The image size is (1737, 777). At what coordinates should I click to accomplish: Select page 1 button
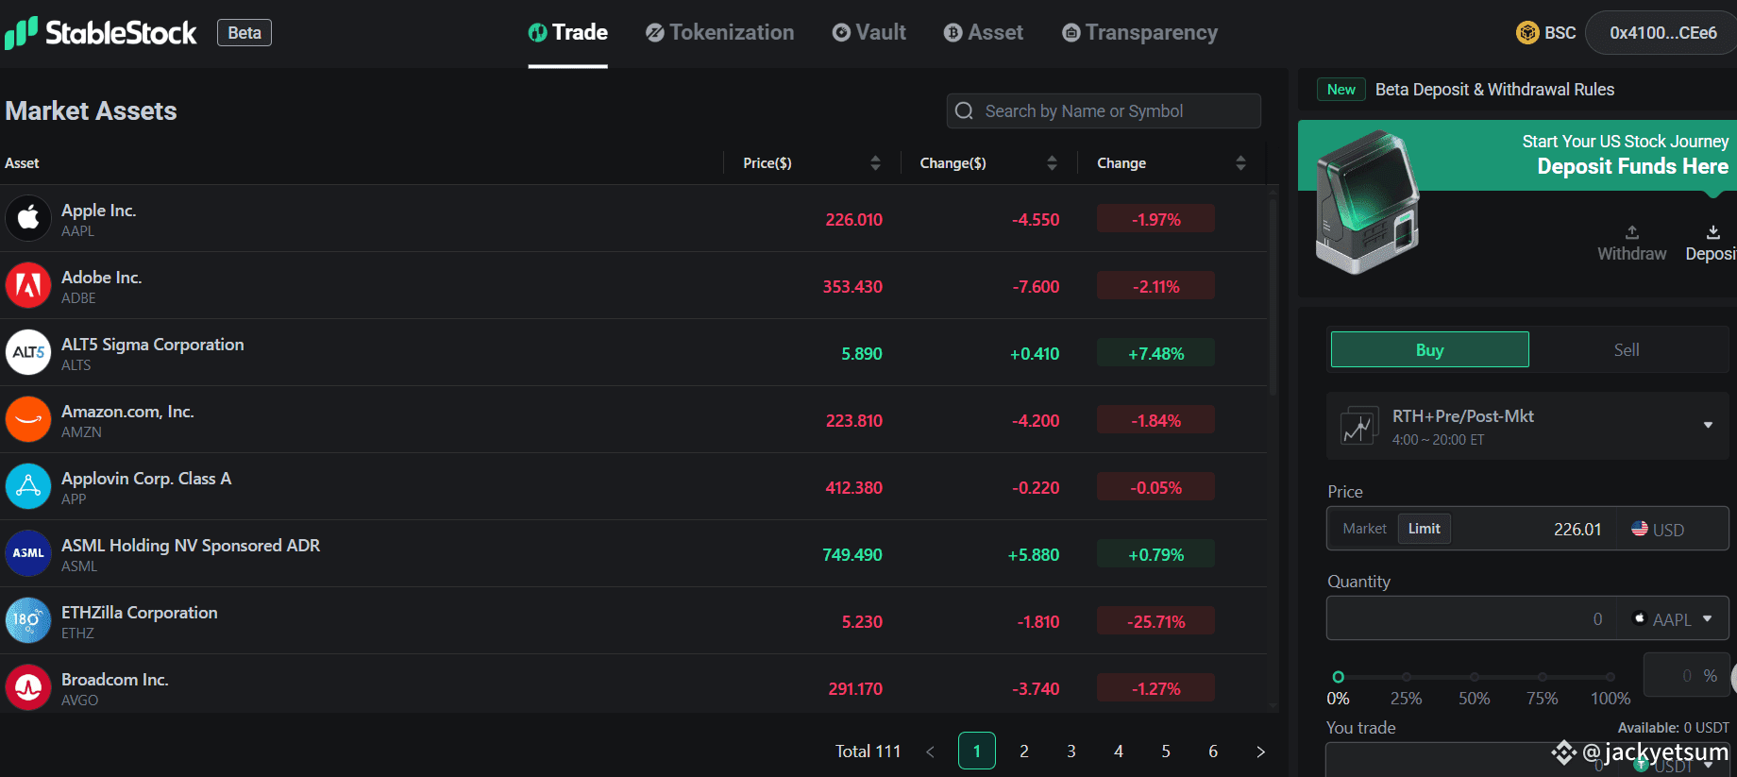click(x=977, y=752)
